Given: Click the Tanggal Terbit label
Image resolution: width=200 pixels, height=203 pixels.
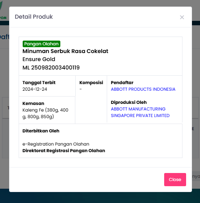Looking at the screenshot, I should [x=39, y=83].
